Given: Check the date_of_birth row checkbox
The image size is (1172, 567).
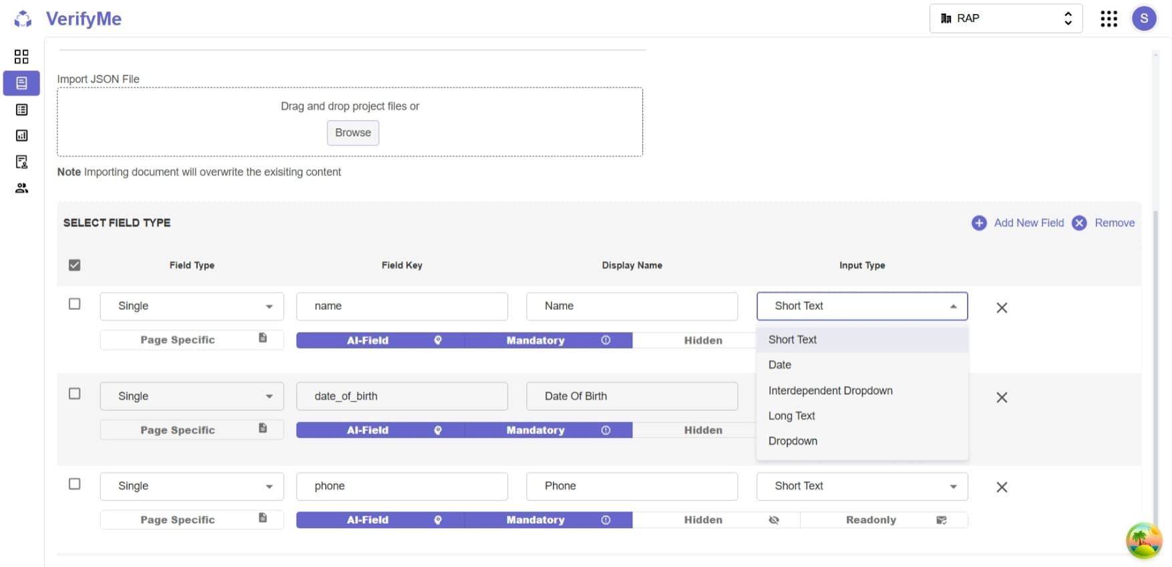Looking at the screenshot, I should point(75,393).
